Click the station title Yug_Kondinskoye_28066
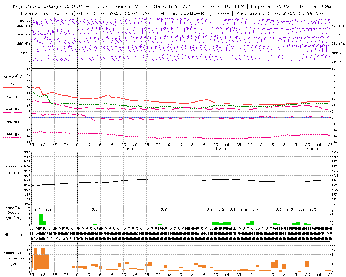Viewport: 346px width, 277px height. 47,6
